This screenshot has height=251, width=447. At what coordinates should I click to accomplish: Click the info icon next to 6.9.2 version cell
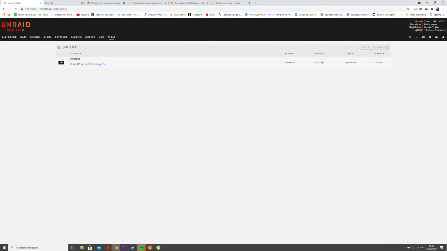point(322,62)
